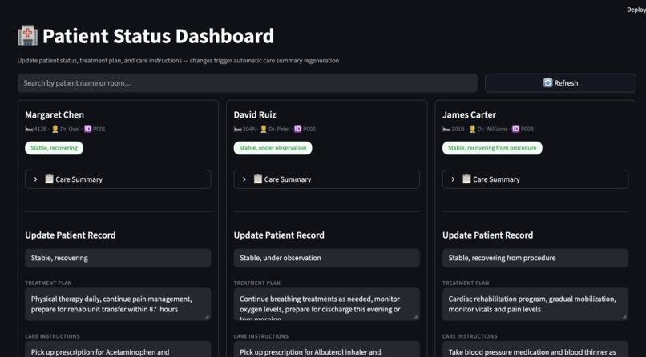Click the doctor icon beside Dr. Williams
646x357 pixels.
coord(473,129)
